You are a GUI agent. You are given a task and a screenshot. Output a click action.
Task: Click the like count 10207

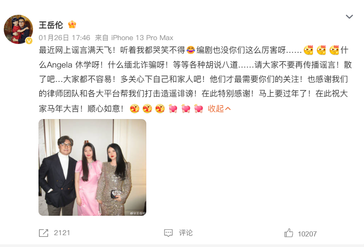[307, 234]
